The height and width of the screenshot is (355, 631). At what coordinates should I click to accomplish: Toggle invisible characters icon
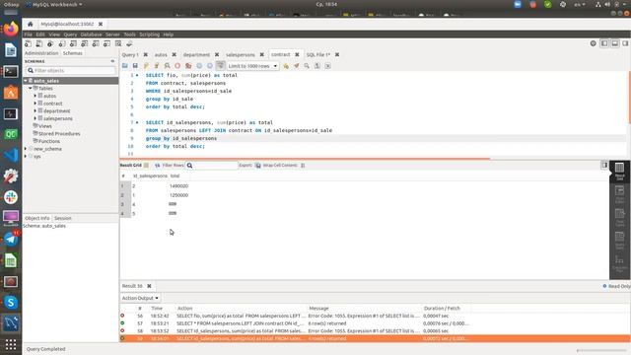pos(317,66)
